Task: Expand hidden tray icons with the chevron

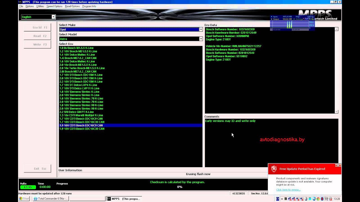Action: coord(282,199)
